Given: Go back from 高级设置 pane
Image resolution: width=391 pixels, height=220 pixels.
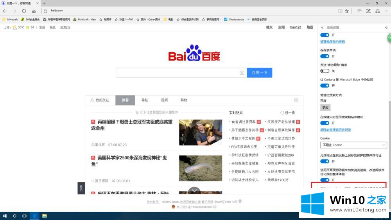Looking at the screenshot, I should click(322, 28).
